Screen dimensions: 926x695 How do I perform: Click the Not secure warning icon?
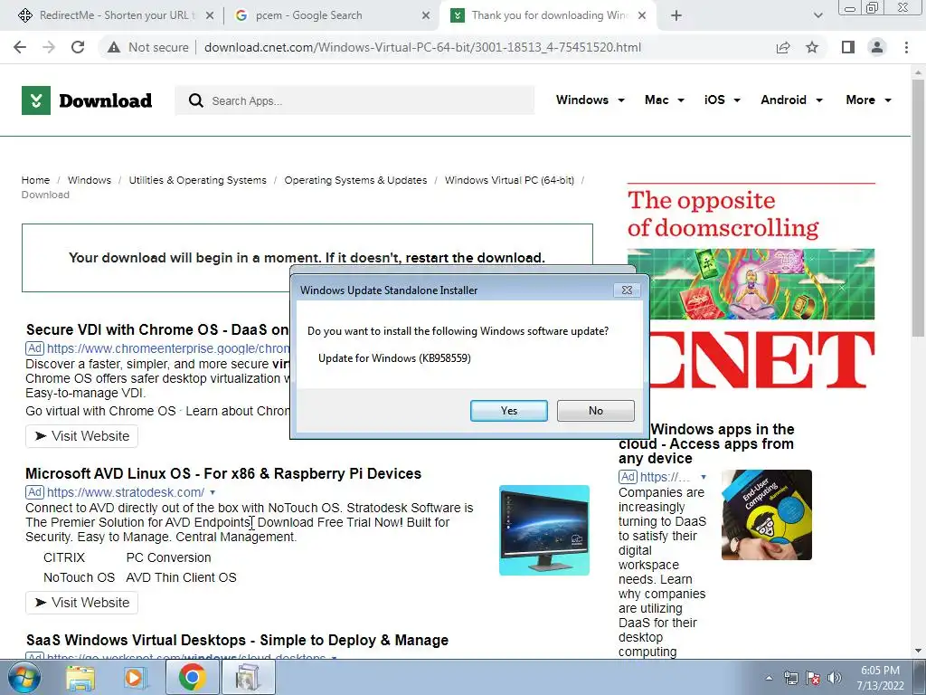114,47
